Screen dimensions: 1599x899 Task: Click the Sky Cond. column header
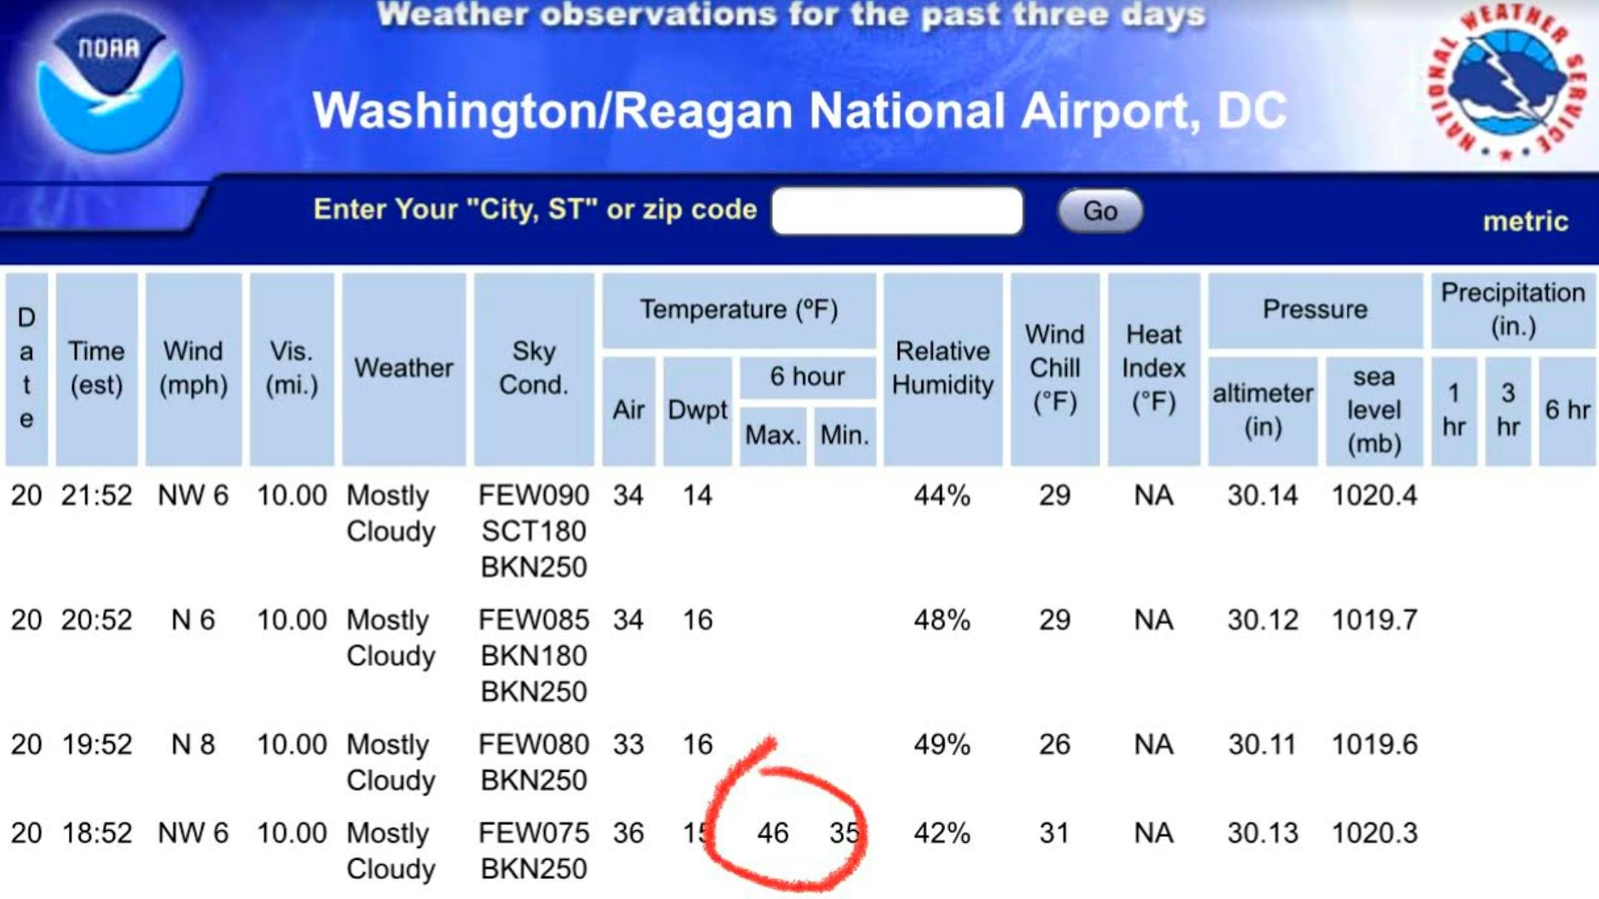[533, 368]
